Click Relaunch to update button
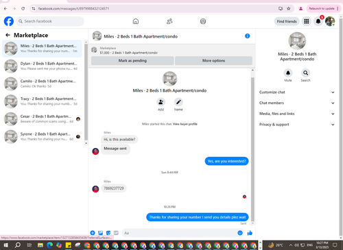This screenshot has width=343, height=250. 323,8
